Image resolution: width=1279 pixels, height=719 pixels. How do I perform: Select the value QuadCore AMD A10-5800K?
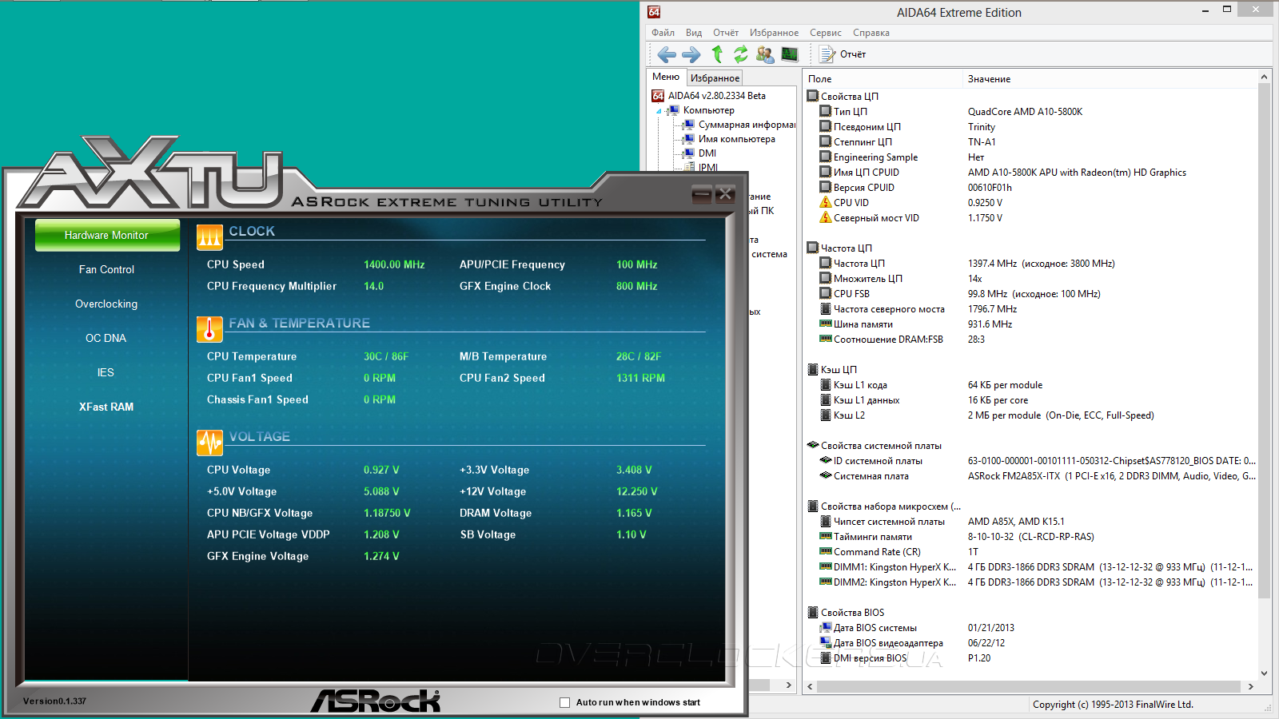click(1025, 112)
